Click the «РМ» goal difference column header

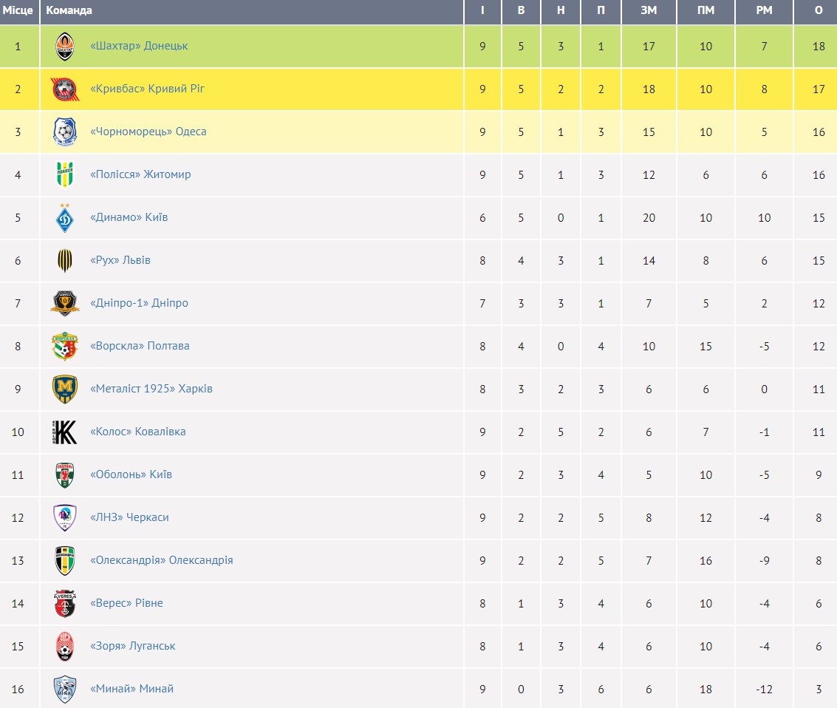coord(764,10)
